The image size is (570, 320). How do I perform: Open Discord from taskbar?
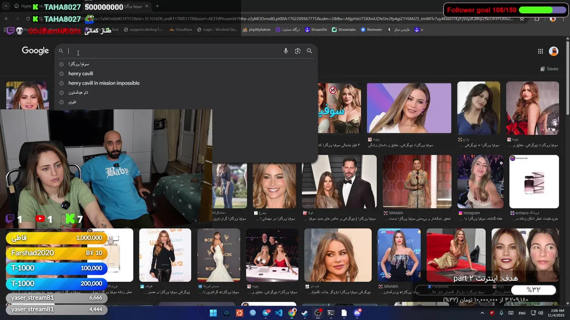[357, 313]
